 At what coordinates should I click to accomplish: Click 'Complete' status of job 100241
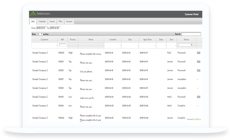pos(182,106)
